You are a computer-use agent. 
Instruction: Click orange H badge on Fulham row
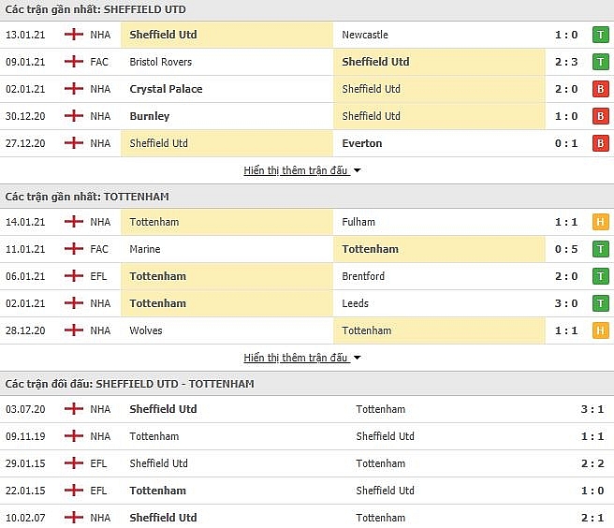[600, 222]
